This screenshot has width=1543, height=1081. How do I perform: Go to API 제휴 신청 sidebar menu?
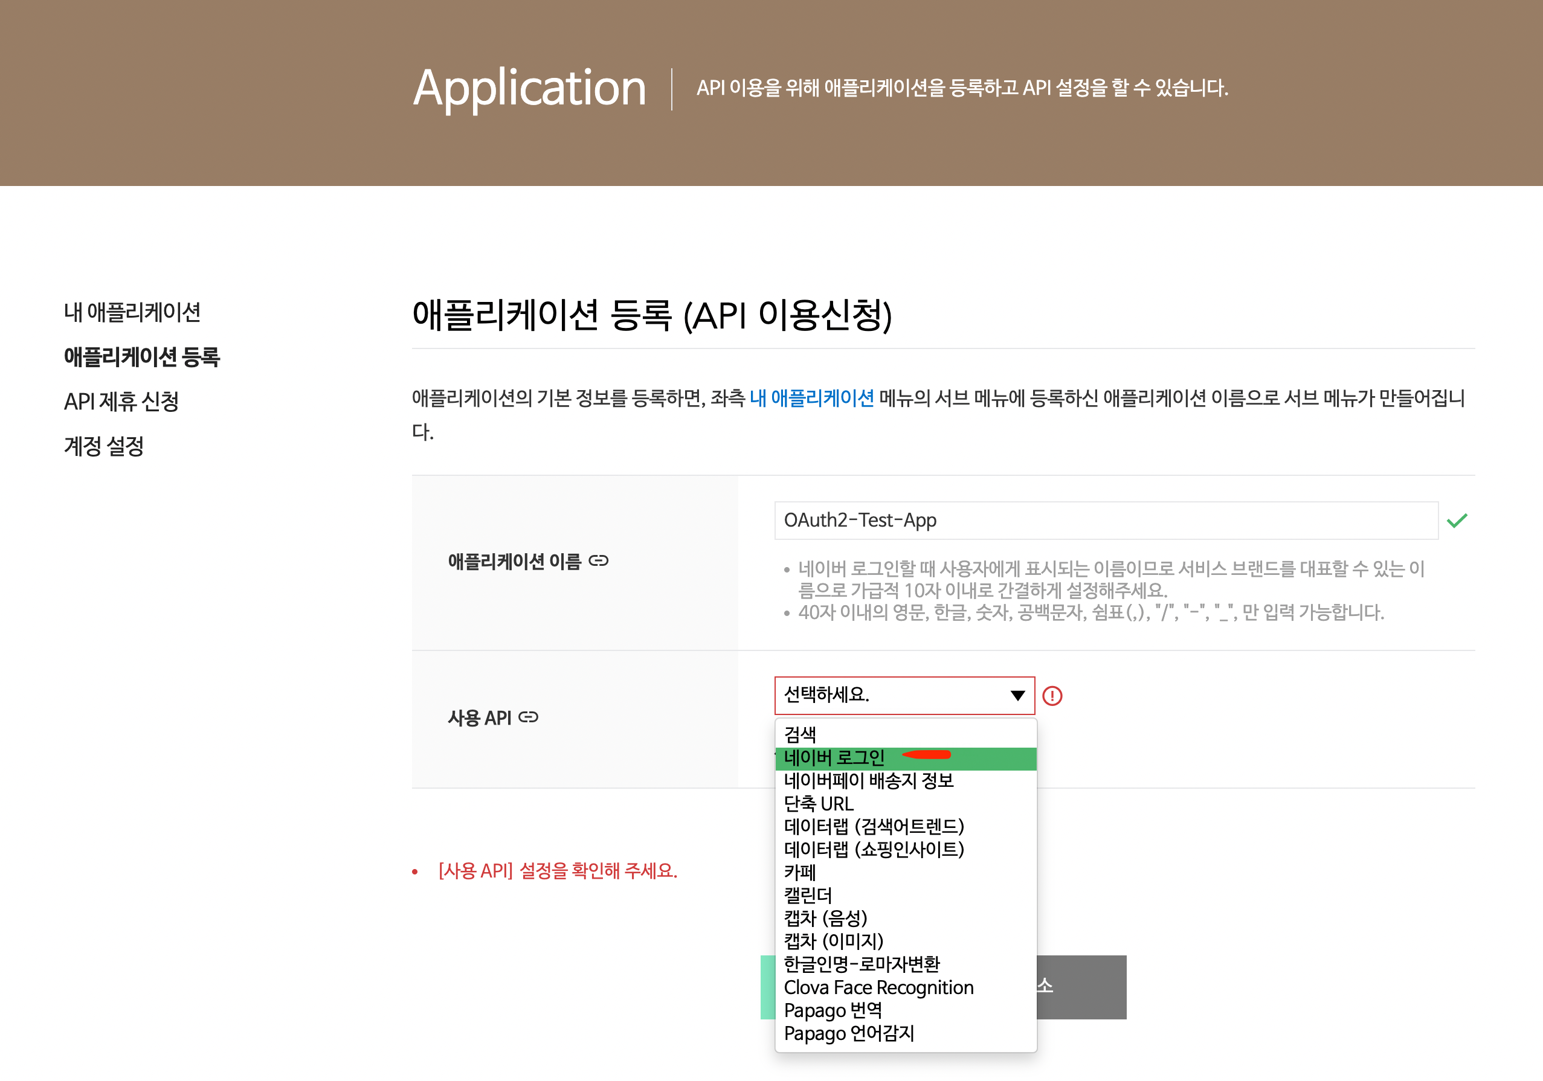point(121,401)
